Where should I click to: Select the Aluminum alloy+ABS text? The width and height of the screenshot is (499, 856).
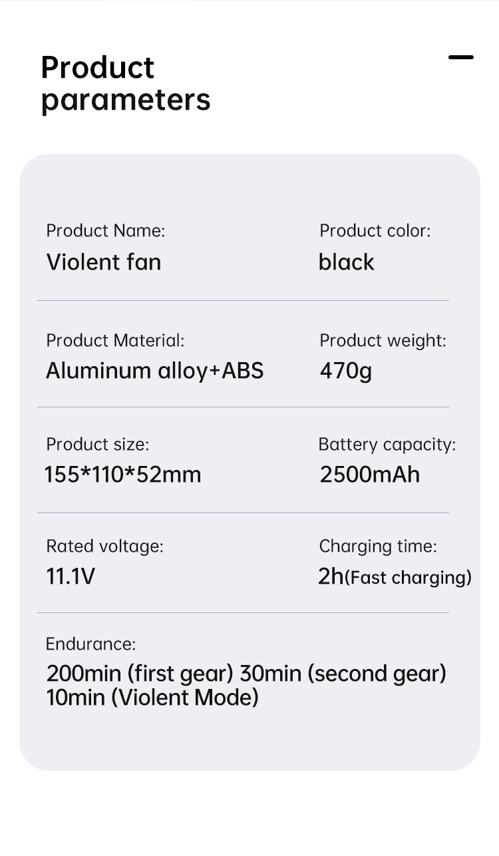pyautogui.click(x=154, y=371)
